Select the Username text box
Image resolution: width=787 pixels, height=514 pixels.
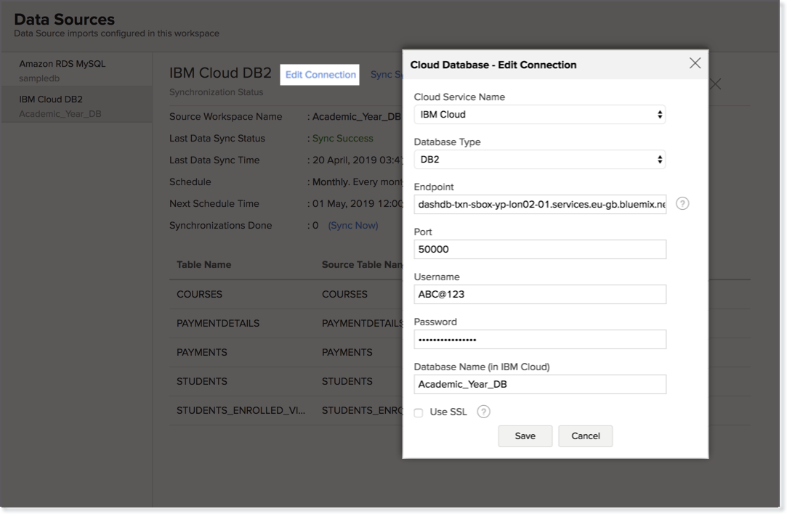point(539,295)
